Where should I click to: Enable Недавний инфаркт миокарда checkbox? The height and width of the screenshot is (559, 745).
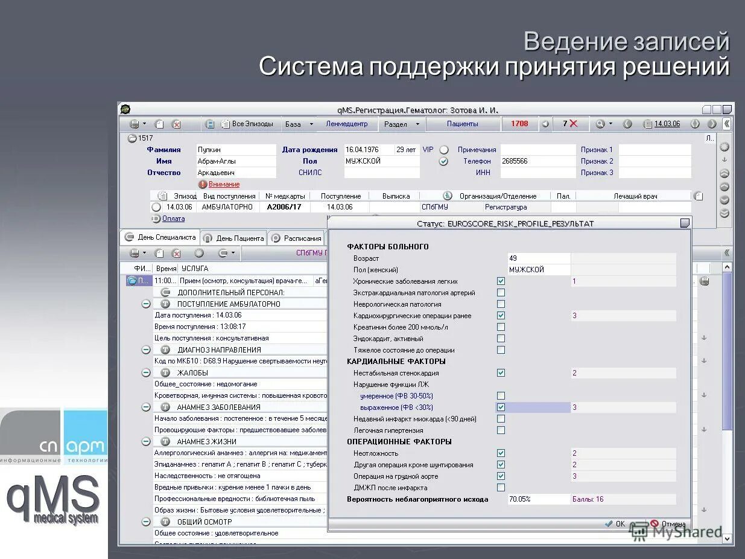pos(501,419)
